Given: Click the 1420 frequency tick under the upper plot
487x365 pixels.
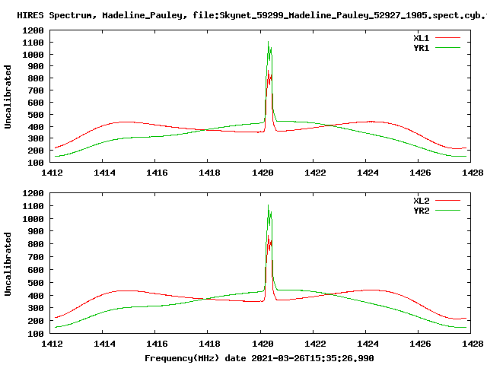Looking at the screenshot, I should 263,173.
